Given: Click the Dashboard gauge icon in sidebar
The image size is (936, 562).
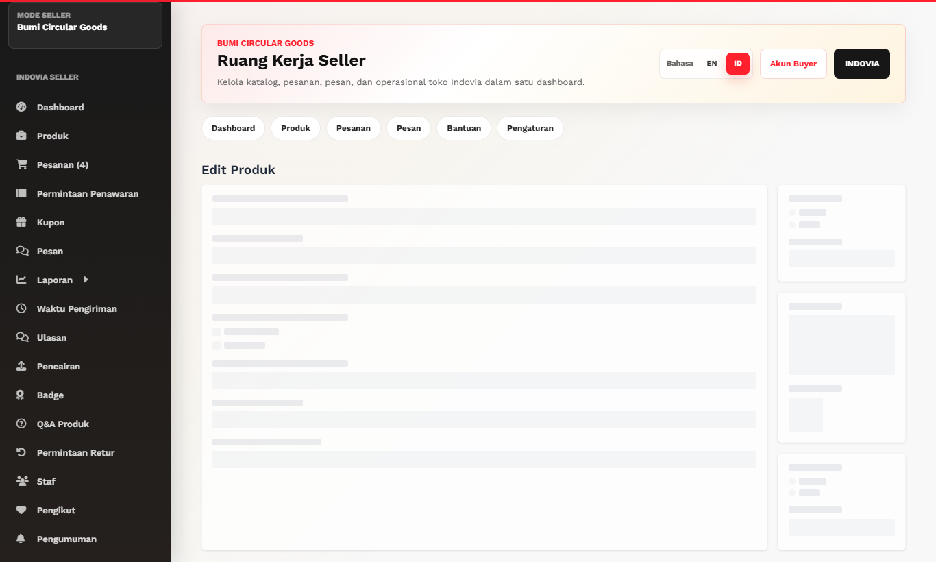Looking at the screenshot, I should [21, 107].
